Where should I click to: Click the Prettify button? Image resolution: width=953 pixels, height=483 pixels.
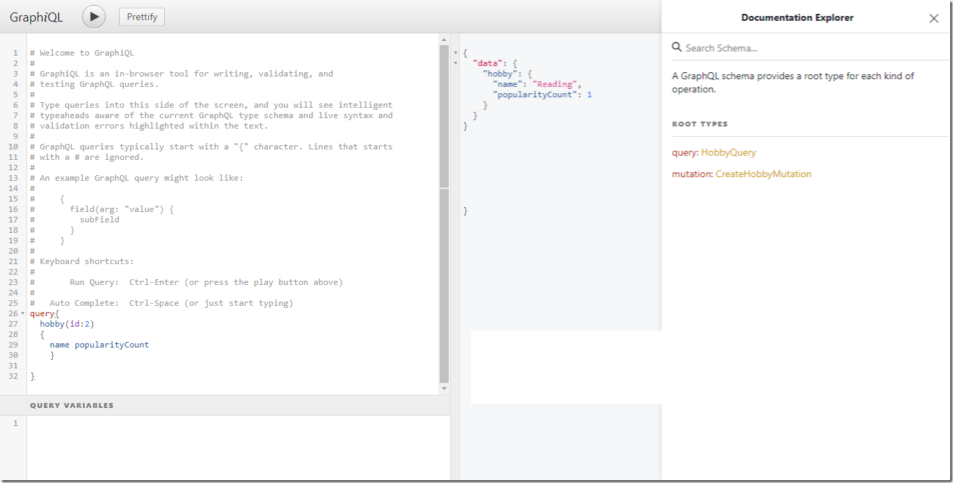pyautogui.click(x=142, y=17)
